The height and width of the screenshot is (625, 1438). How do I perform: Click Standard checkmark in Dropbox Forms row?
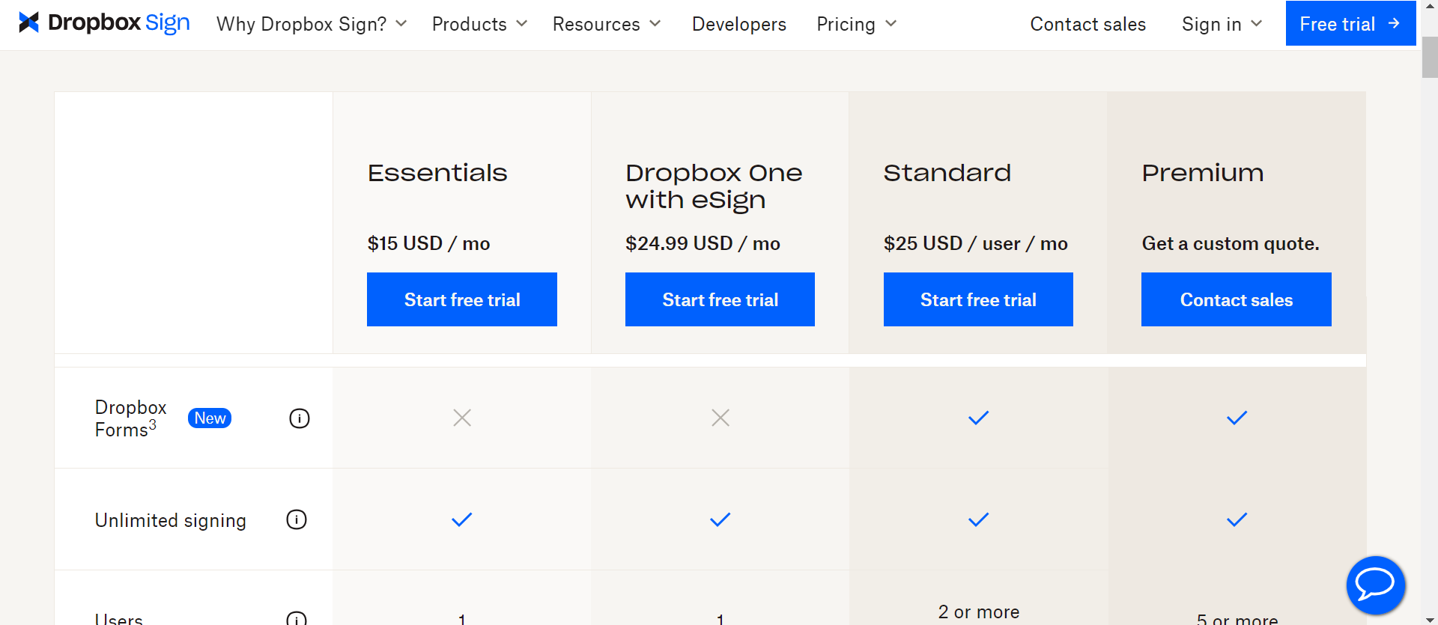coord(978,418)
